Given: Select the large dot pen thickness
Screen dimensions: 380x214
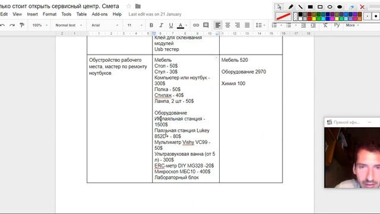Looking at the screenshot, I should pos(376,17).
